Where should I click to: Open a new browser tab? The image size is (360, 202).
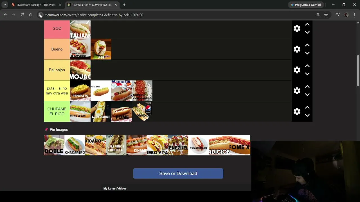(124, 5)
